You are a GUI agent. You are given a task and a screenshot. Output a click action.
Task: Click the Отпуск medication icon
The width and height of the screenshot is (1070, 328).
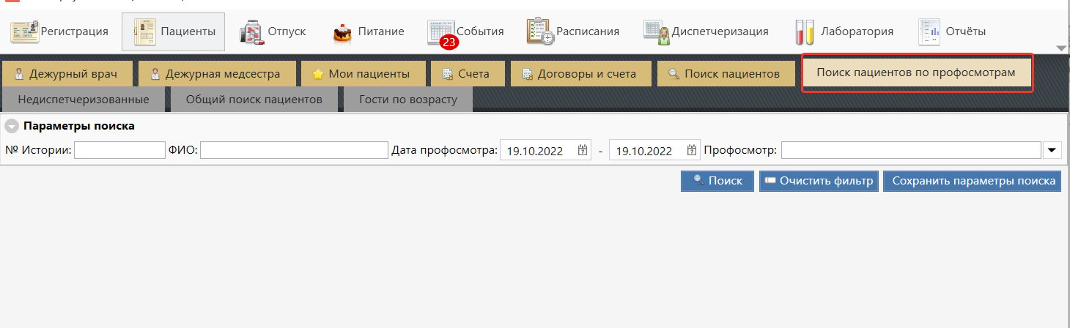(x=253, y=31)
